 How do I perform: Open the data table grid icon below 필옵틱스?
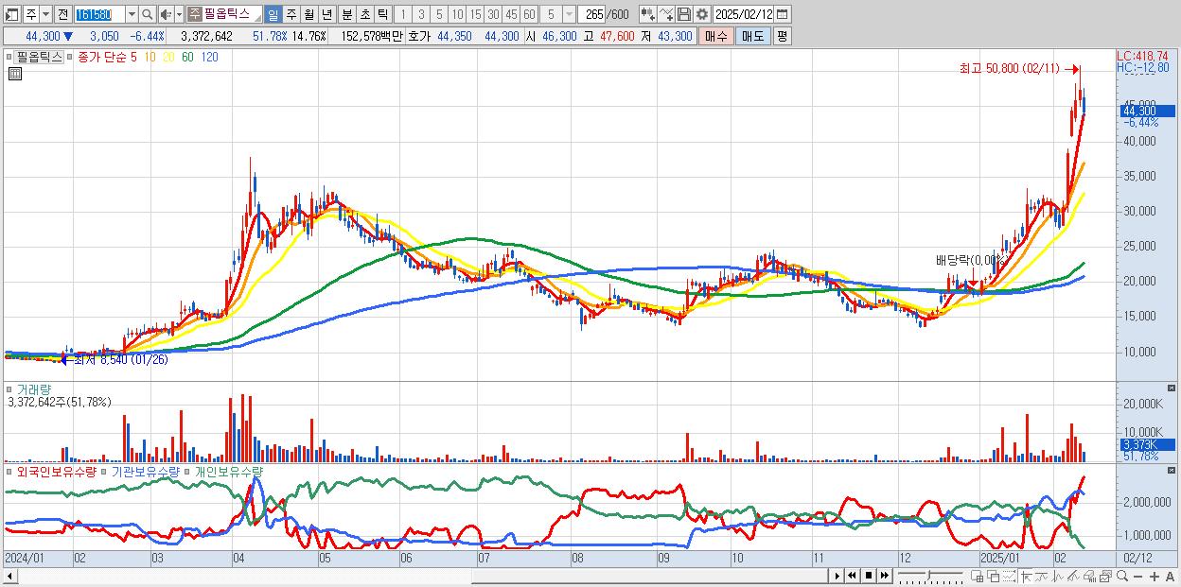click(14, 74)
